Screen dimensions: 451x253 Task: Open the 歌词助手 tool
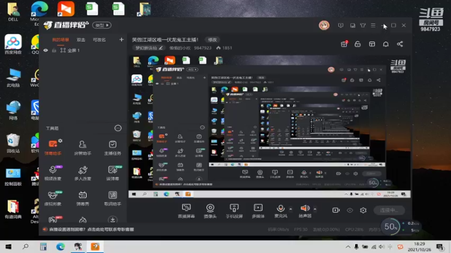[x=112, y=198]
